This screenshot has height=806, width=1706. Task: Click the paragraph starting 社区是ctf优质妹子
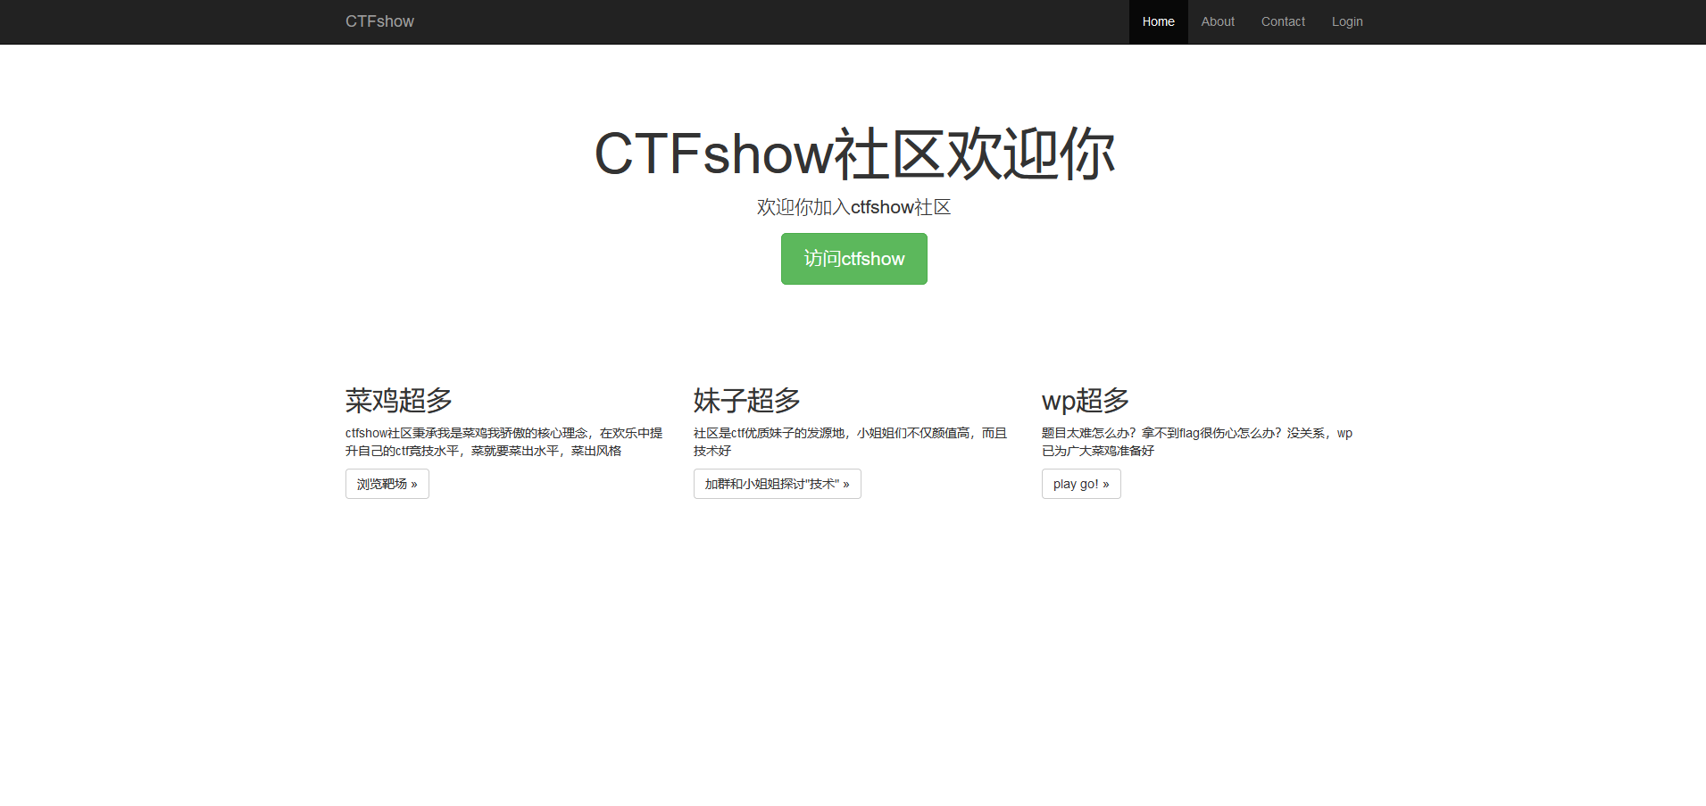[851, 442]
